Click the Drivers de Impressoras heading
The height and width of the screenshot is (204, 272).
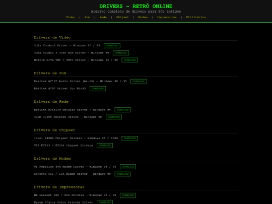(x=59, y=187)
